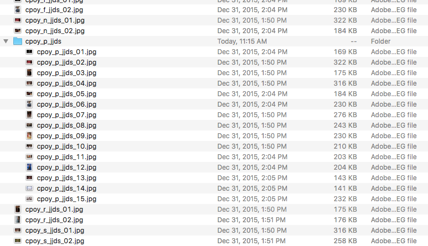
Task: Click the cpoy_p_jjds_06.jpg file icon
Action: 29,104
